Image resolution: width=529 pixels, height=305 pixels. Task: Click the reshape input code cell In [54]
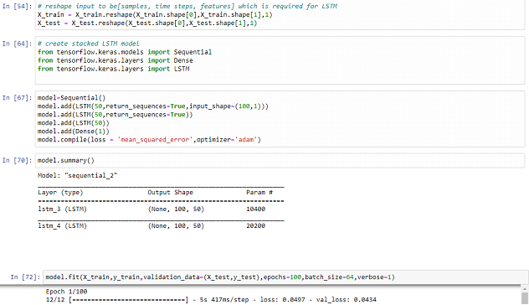pos(280,15)
